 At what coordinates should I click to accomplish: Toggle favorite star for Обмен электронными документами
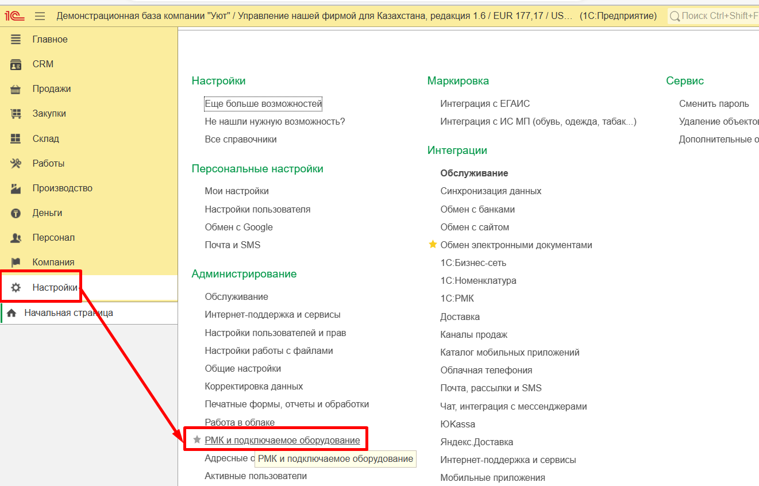tap(433, 245)
